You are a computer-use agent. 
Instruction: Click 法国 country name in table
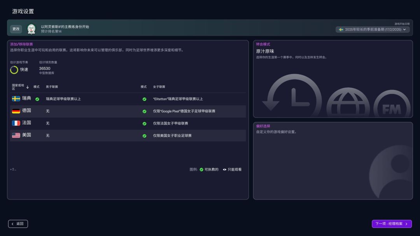tap(26, 123)
